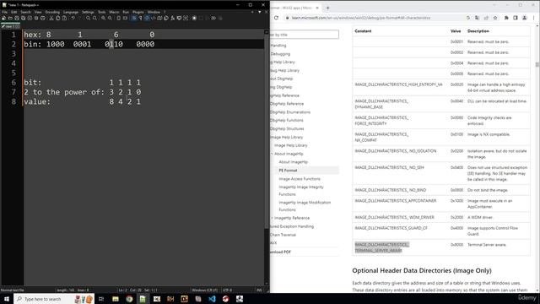This screenshot has width=540, height=304.
Task: Click Open file icon in Notepad++ toolbar
Action: pyautogui.click(x=10, y=19)
